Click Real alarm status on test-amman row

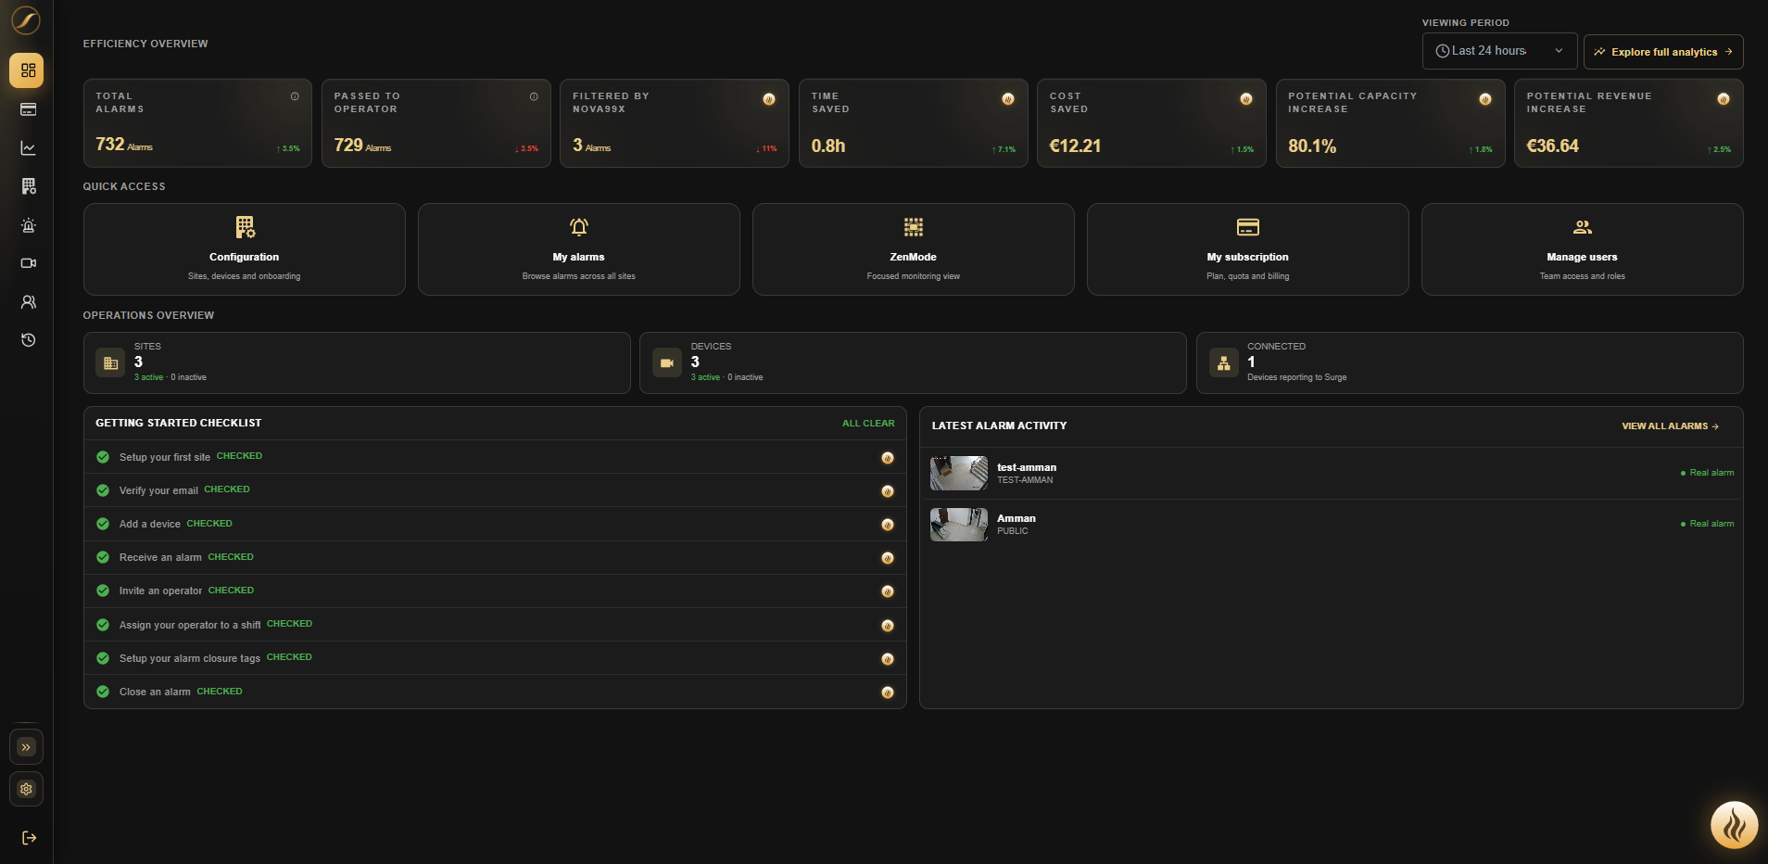pyautogui.click(x=1707, y=473)
